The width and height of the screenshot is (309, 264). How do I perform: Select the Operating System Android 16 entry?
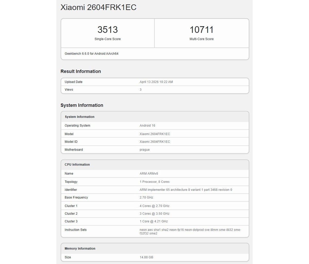coord(147,126)
